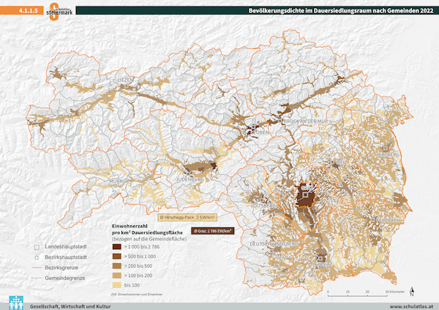Click the Leibnitz district capital marker
Screen dimensions: 439x310
(320, 259)
